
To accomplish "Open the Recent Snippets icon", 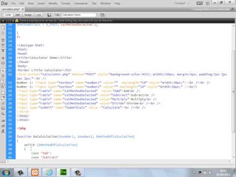I will (3, 108).
